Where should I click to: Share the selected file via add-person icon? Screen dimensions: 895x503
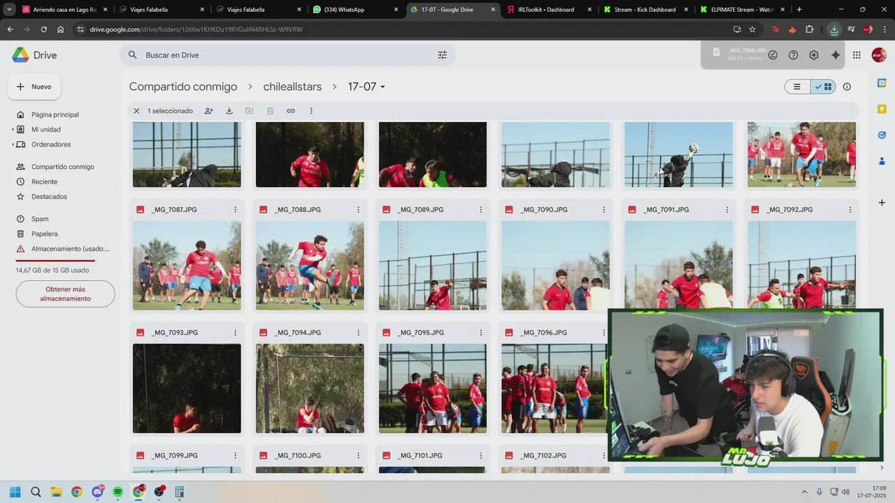(208, 111)
